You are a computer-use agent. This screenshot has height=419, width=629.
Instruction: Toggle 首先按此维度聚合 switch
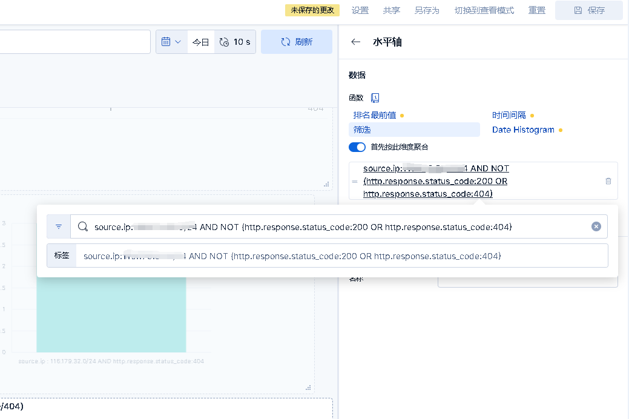(x=357, y=147)
